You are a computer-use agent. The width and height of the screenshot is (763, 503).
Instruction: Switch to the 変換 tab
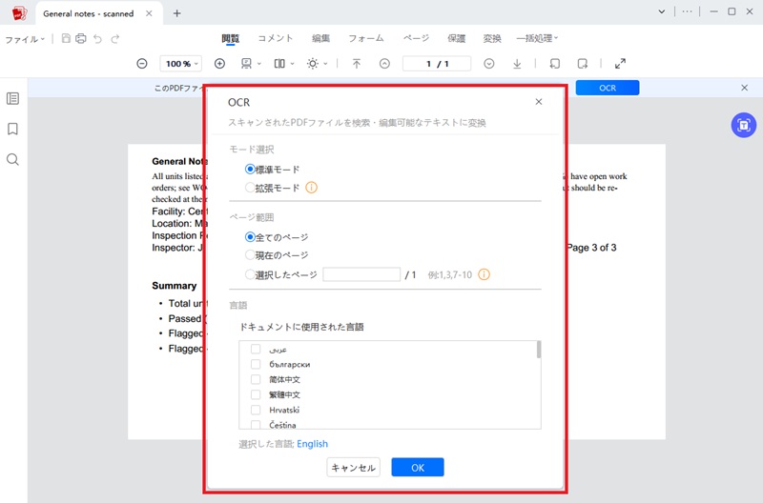[492, 38]
